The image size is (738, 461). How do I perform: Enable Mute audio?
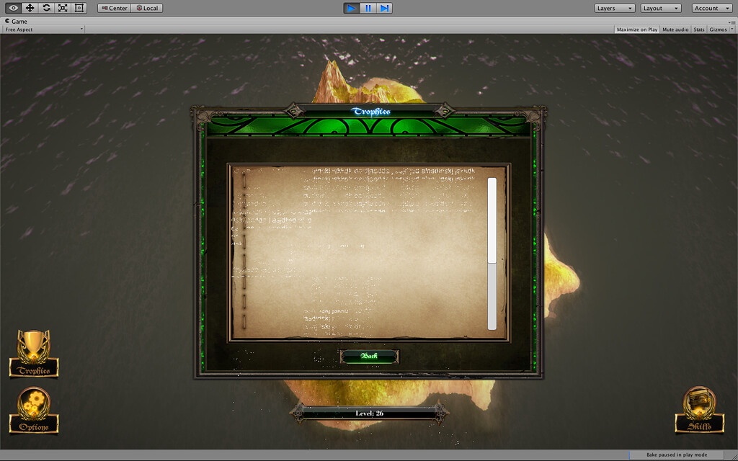coord(674,30)
